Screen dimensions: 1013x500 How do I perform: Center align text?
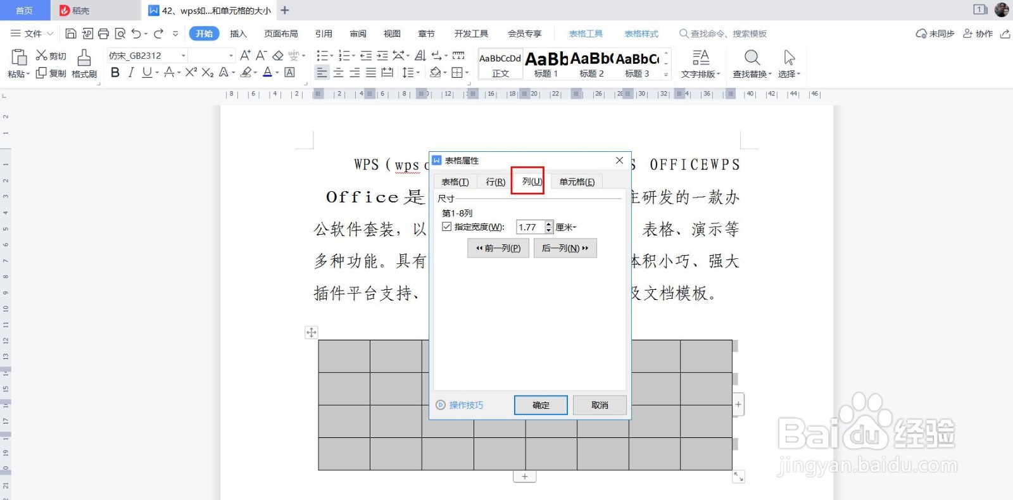[x=339, y=73]
